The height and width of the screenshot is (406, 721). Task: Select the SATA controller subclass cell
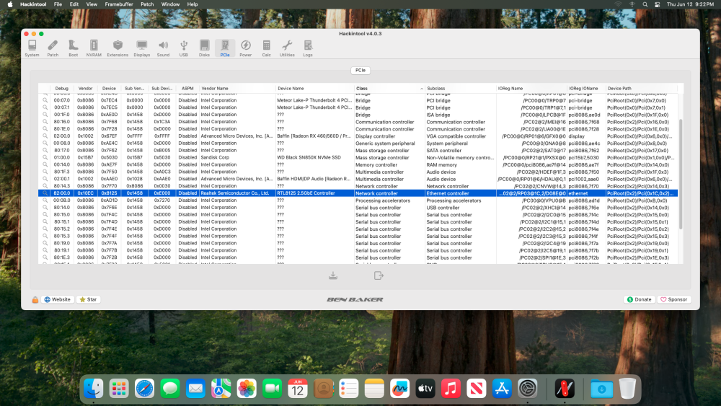click(x=461, y=150)
